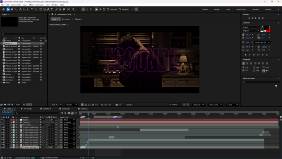Open the Classic 3D renderer dropdown
Screen dimensions: 282x159
pyautogui.click(x=198, y=105)
